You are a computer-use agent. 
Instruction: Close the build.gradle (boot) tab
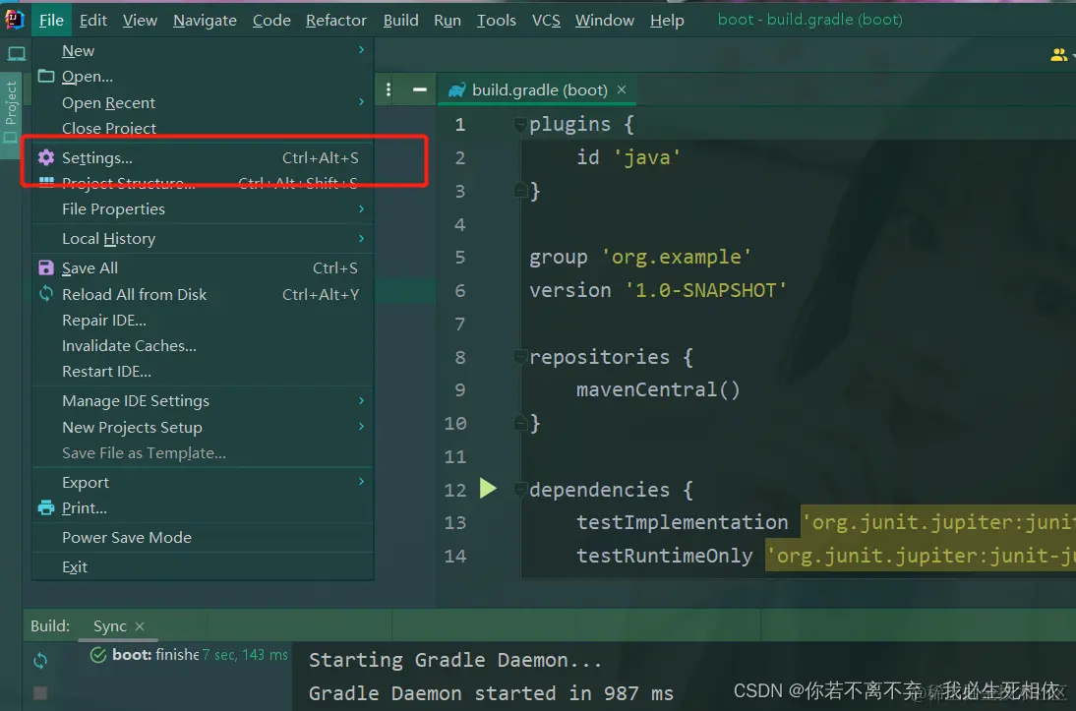pos(622,89)
